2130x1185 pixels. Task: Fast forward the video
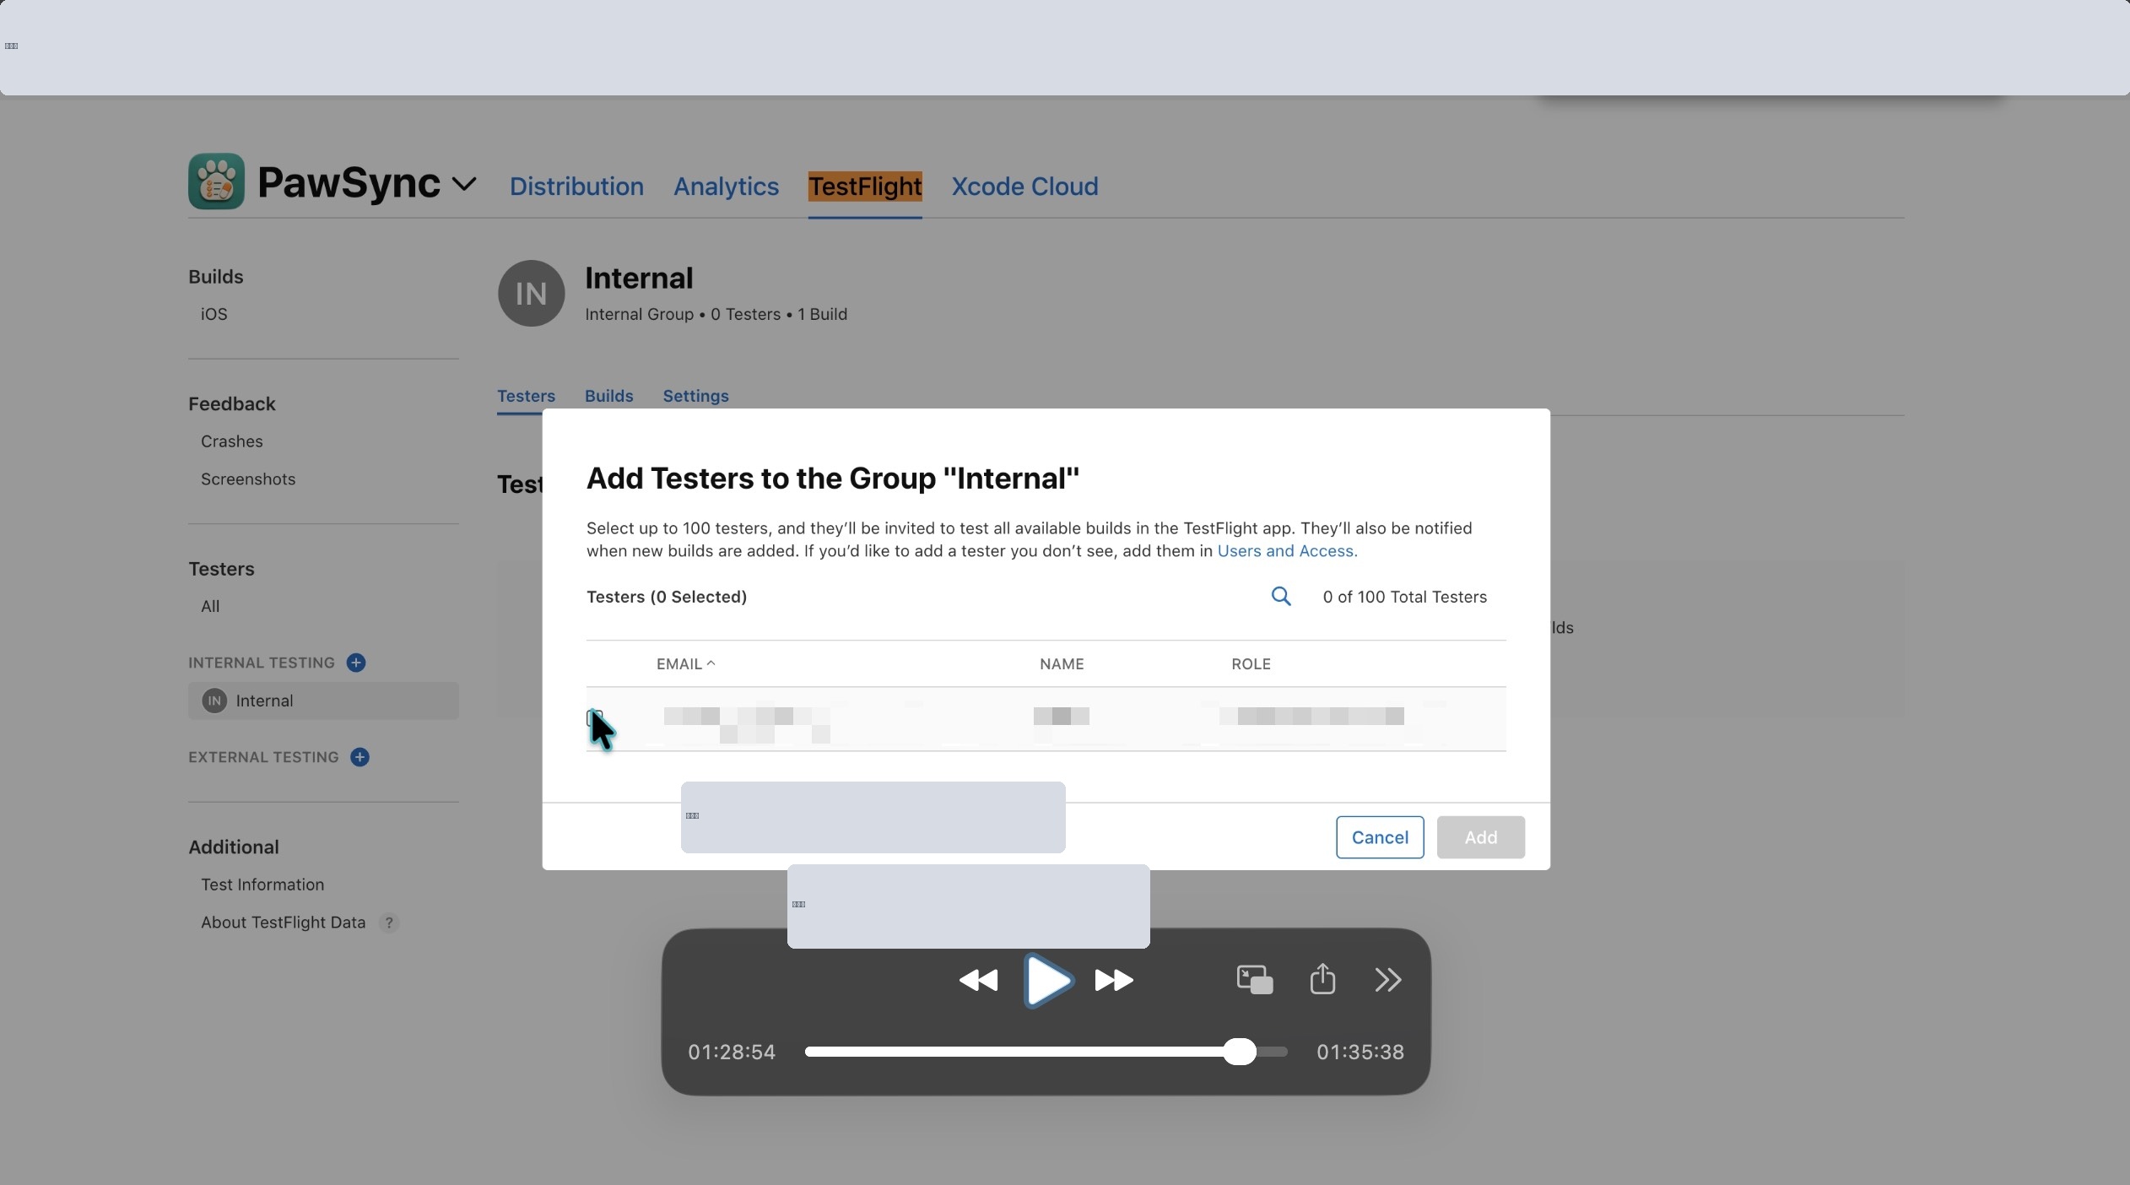1114,980
